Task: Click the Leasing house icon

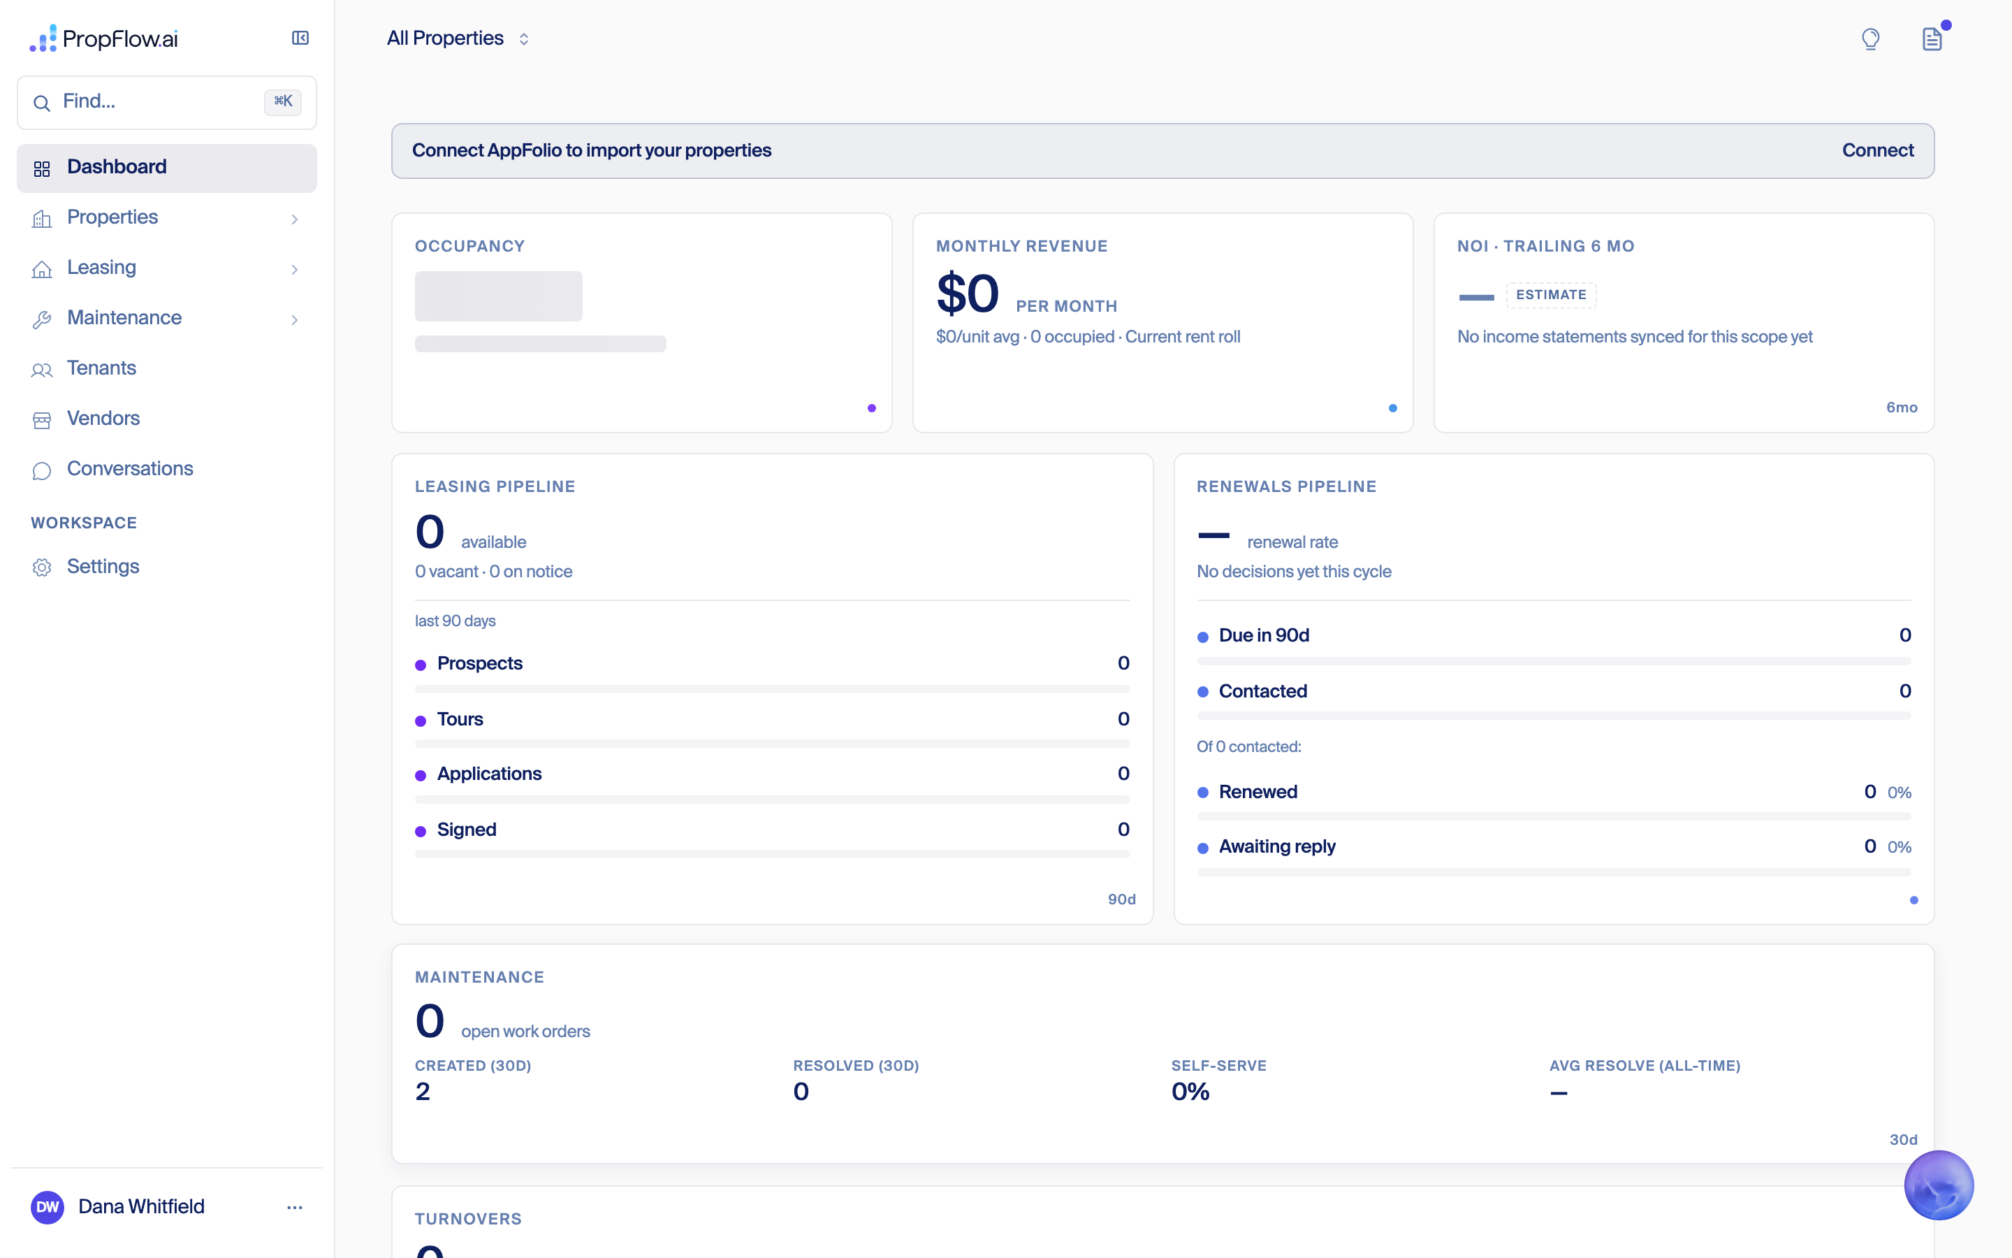Action: pos(42,269)
